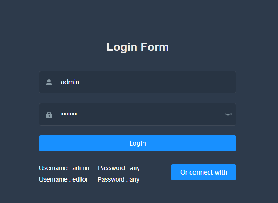The image size is (278, 203).
Task: Toggle password visibility with the eye icon
Action: pos(228,114)
